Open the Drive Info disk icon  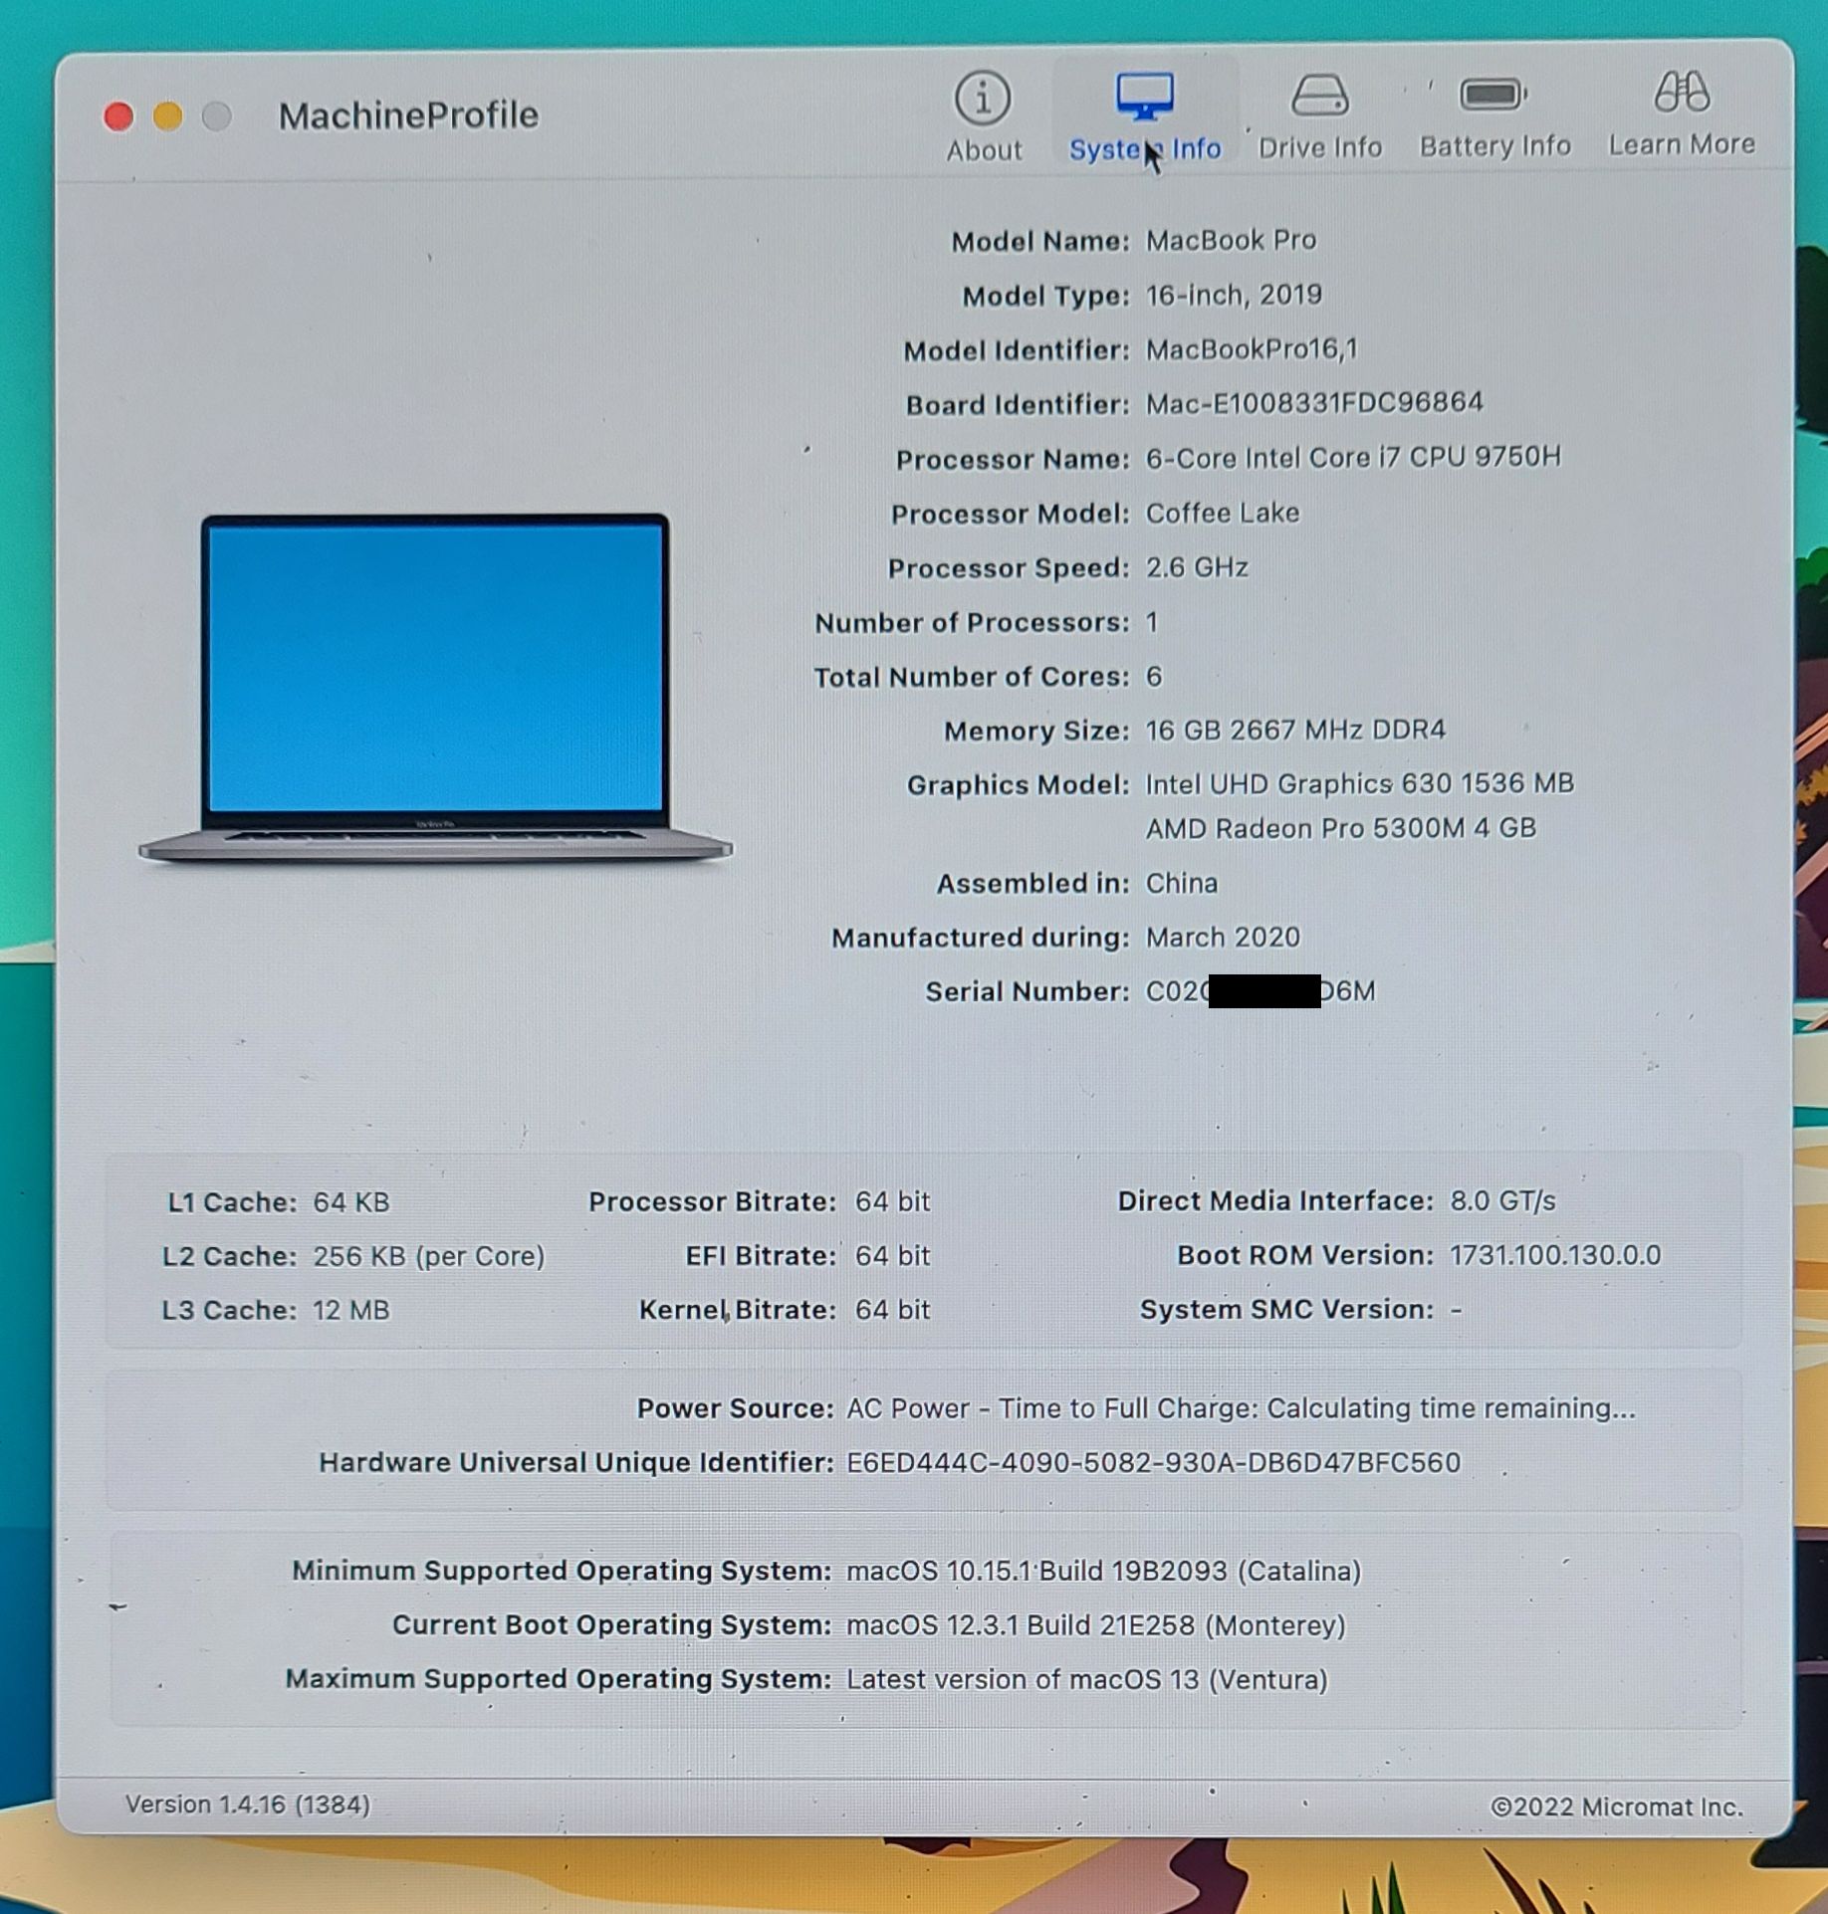1319,97
